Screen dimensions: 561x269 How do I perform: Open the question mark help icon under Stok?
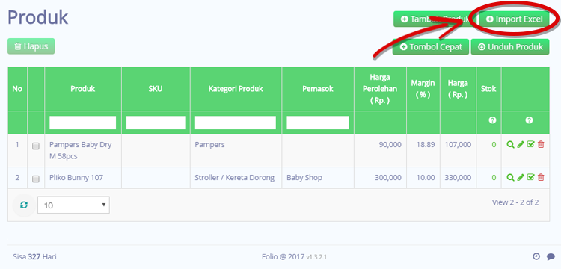tap(492, 120)
